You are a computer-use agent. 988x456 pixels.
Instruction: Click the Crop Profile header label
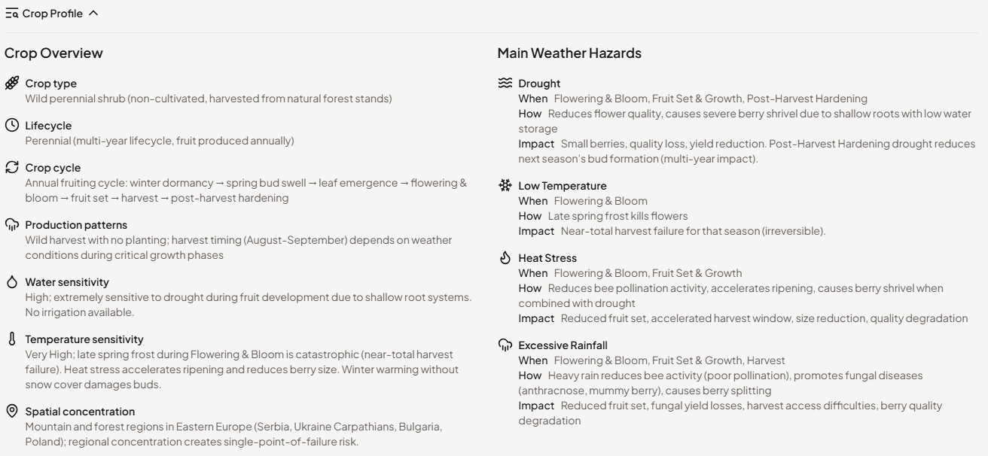tap(53, 14)
